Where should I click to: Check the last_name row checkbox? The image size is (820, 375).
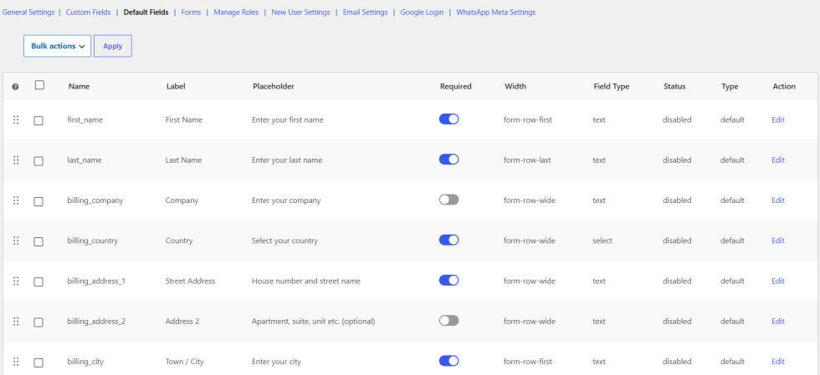(38, 161)
